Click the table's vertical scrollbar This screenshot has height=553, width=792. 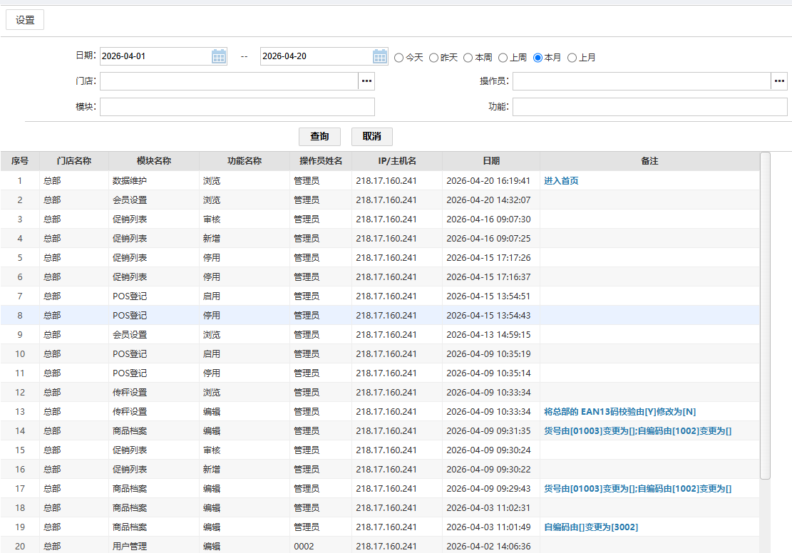(x=765, y=314)
